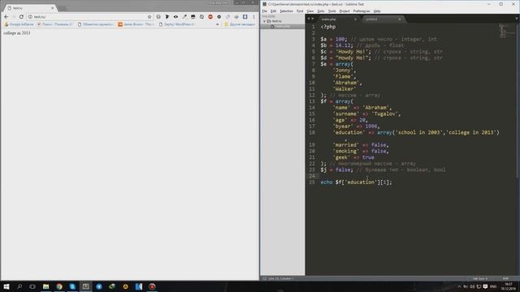Click 'Tugalov' value on line 15
Viewport: 520px width, 292px height.
pyautogui.click(x=384, y=114)
